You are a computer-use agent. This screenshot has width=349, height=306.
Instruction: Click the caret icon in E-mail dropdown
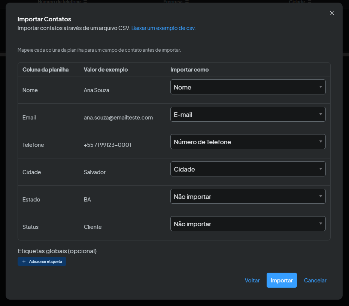[x=321, y=114]
